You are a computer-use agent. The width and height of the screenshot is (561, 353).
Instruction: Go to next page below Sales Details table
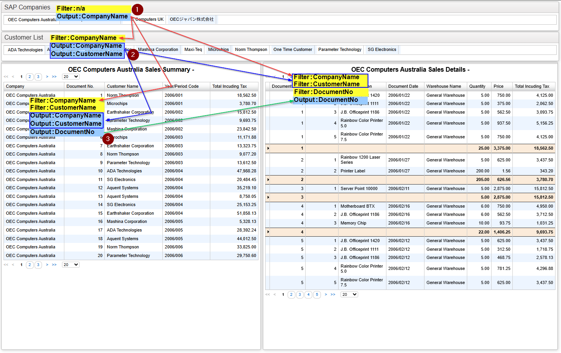coord(326,295)
